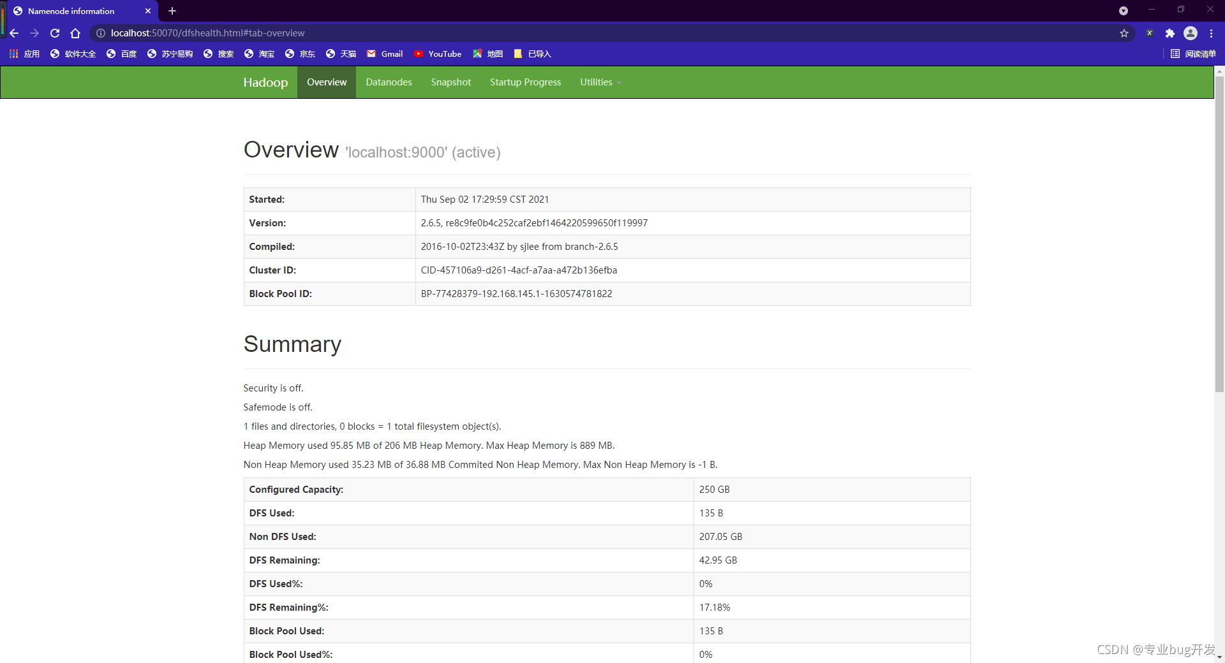View site information icon in address bar

tap(101, 33)
